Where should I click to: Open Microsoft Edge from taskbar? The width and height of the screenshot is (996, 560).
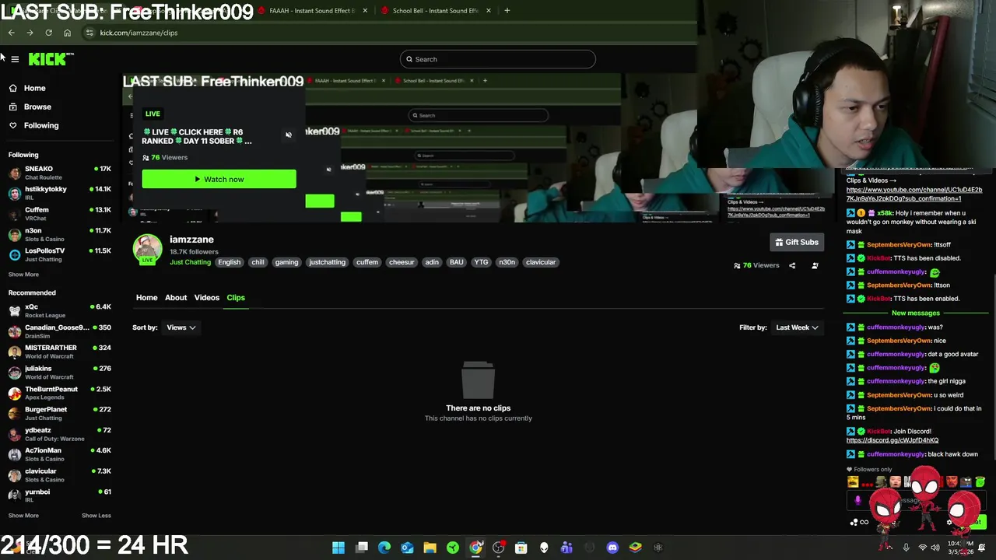[x=384, y=548]
